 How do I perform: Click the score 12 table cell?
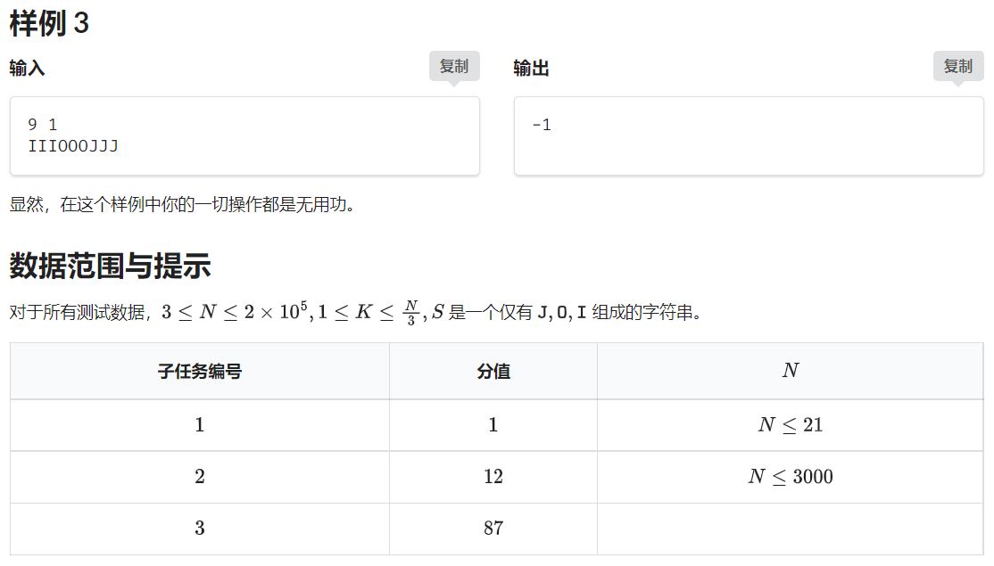coord(493,477)
